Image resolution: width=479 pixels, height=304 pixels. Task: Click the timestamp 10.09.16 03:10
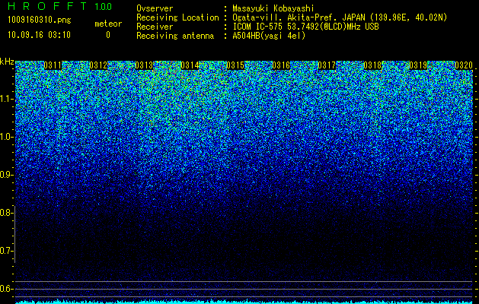coord(40,35)
